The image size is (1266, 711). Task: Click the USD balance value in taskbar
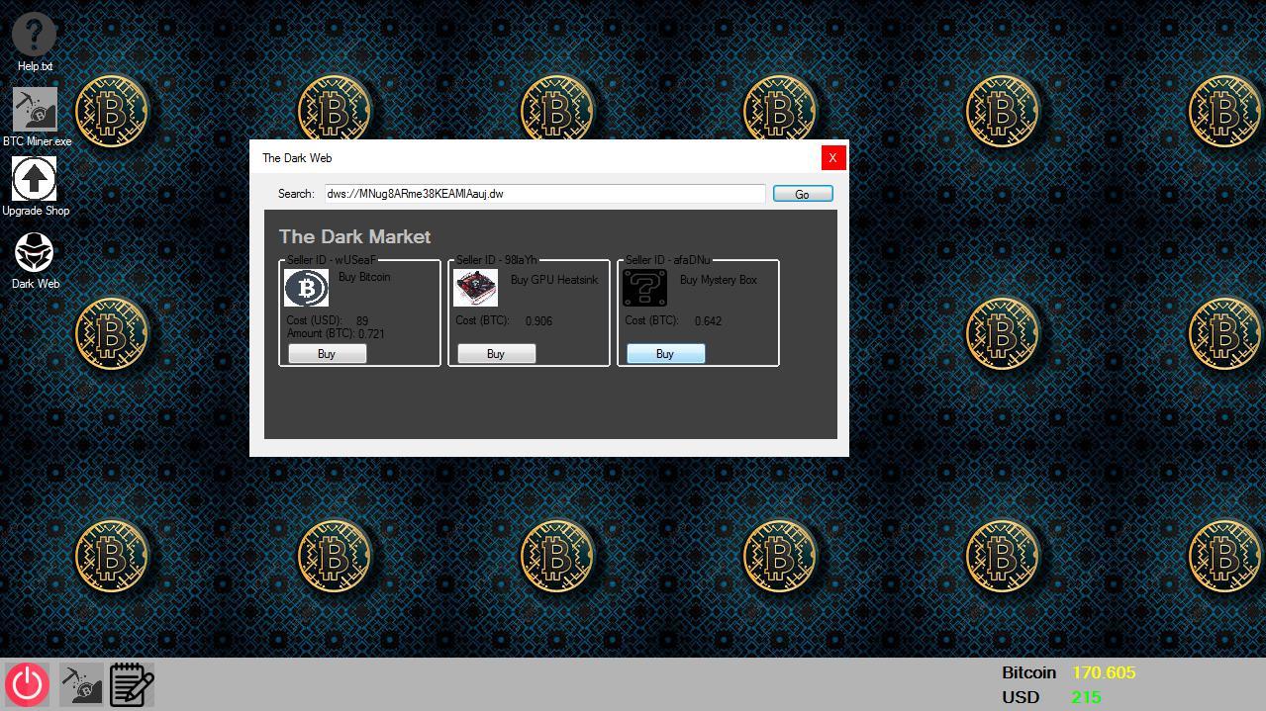[x=1086, y=697]
